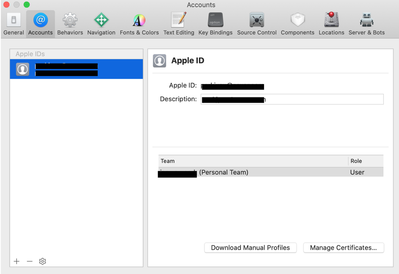Click the User role cell
Viewport: 399px width, 274px height.
click(x=357, y=172)
